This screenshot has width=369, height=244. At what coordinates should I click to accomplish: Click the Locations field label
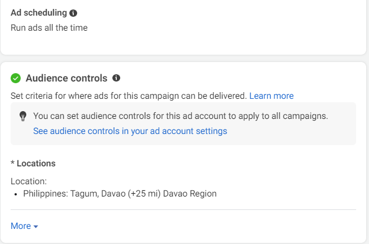(x=36, y=164)
